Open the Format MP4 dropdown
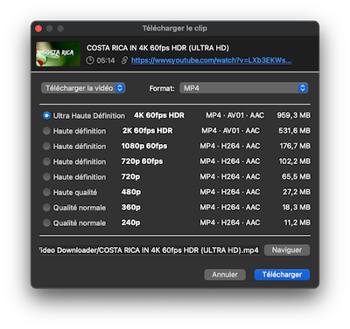The width and height of the screenshot is (350, 329). click(244, 88)
